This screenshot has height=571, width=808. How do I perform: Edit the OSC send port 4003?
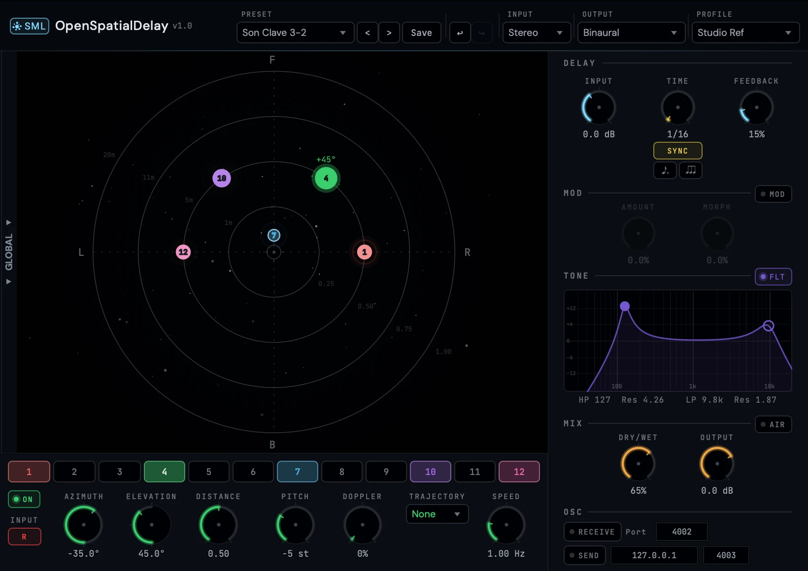(x=726, y=555)
